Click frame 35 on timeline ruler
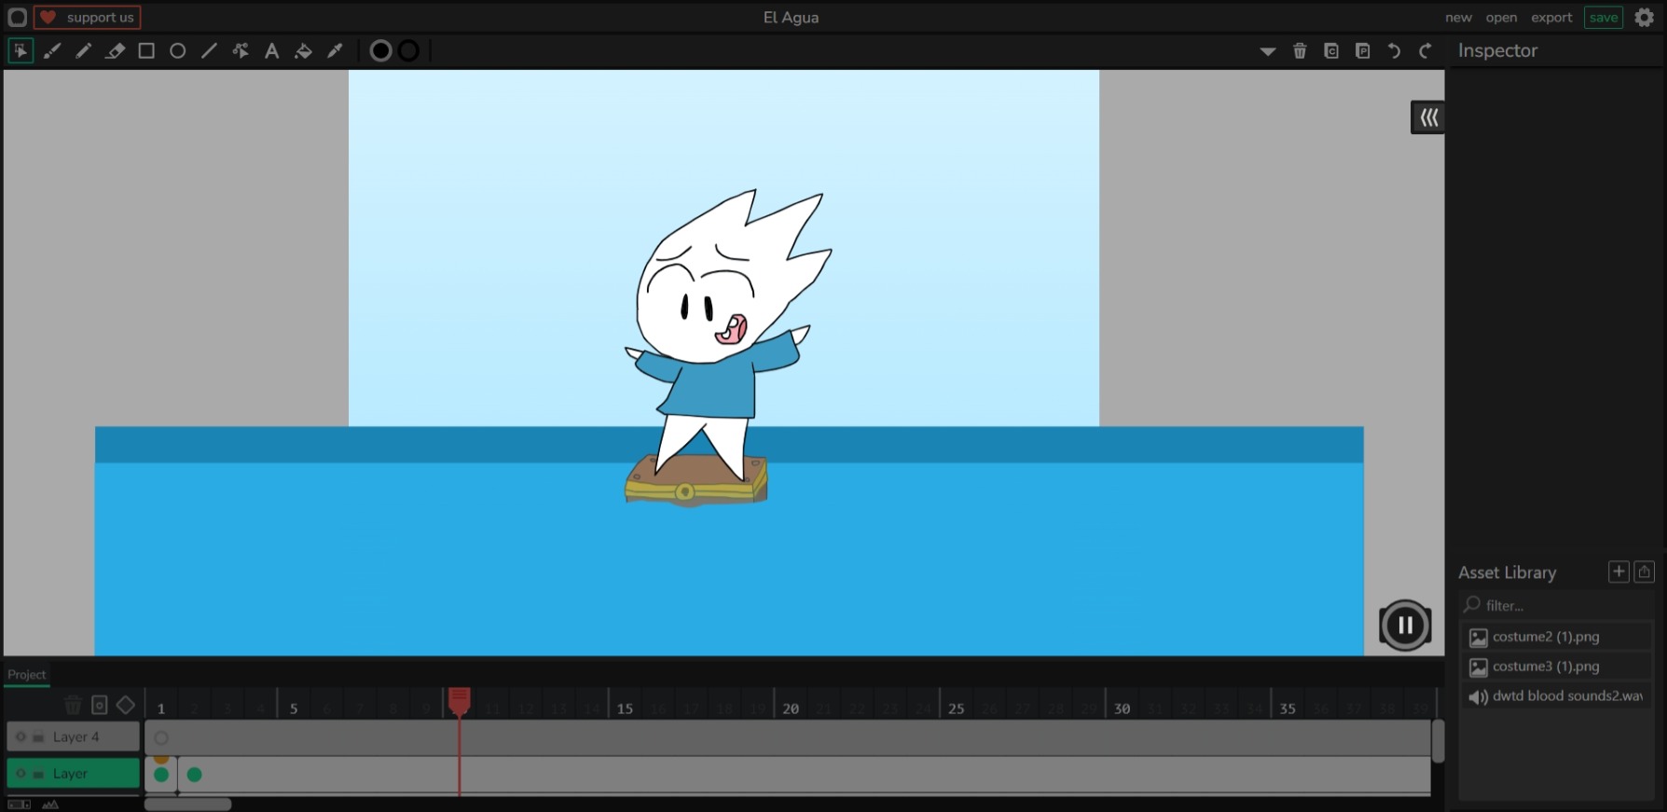 [x=1288, y=708]
